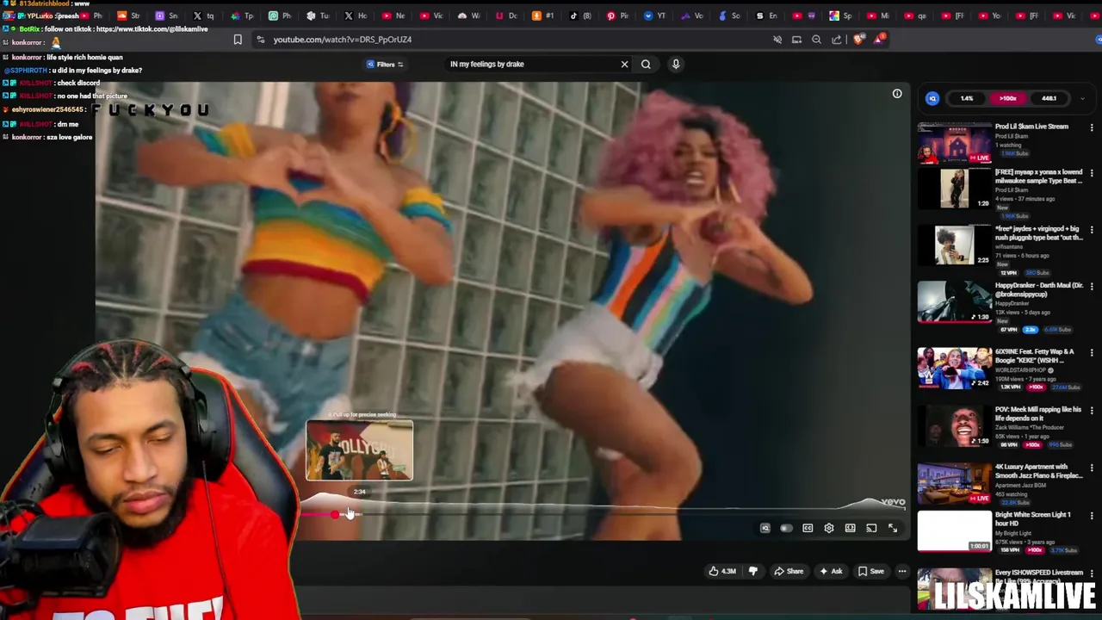Click the seek preview thumbnail above the progress bar
Image resolution: width=1102 pixels, height=620 pixels.
359,450
